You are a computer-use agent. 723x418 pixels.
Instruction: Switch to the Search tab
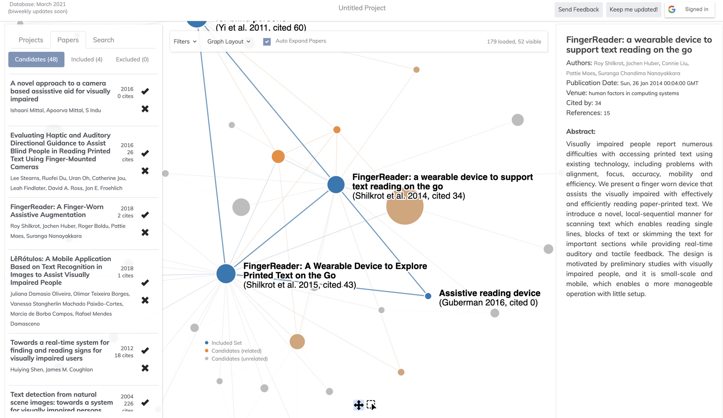(x=103, y=40)
